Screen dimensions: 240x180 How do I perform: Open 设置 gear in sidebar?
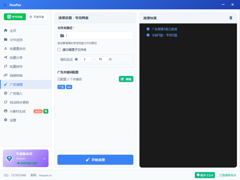[x=13, y=120]
